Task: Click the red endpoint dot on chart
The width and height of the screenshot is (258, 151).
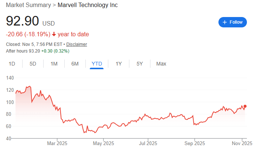Action: [x=245, y=106]
